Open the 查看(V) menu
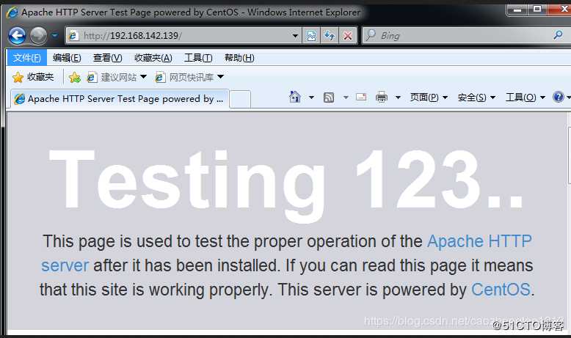The width and height of the screenshot is (571, 338). [108, 58]
